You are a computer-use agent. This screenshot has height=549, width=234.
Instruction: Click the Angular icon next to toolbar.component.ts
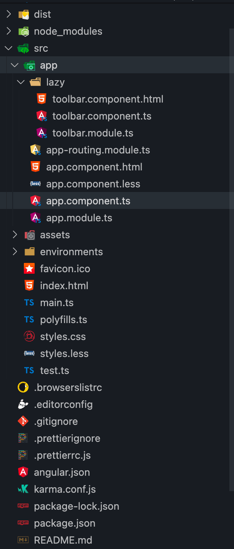pyautogui.click(x=42, y=116)
